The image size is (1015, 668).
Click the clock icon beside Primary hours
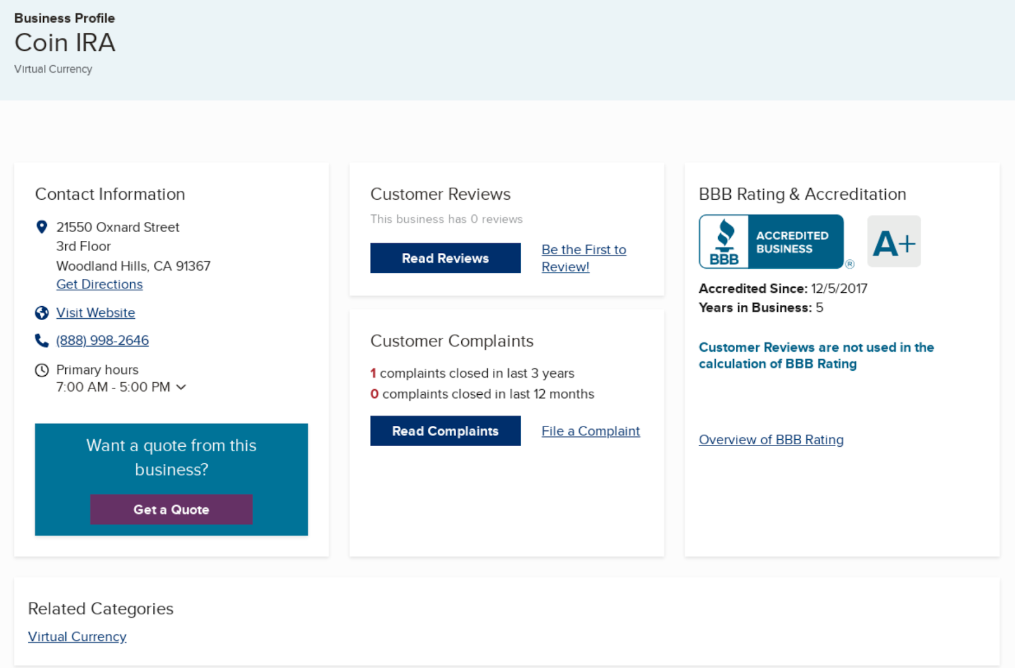click(x=42, y=370)
